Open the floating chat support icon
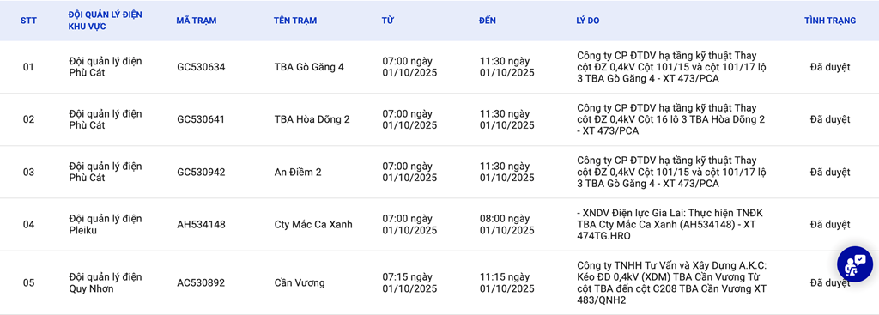 coord(855,263)
